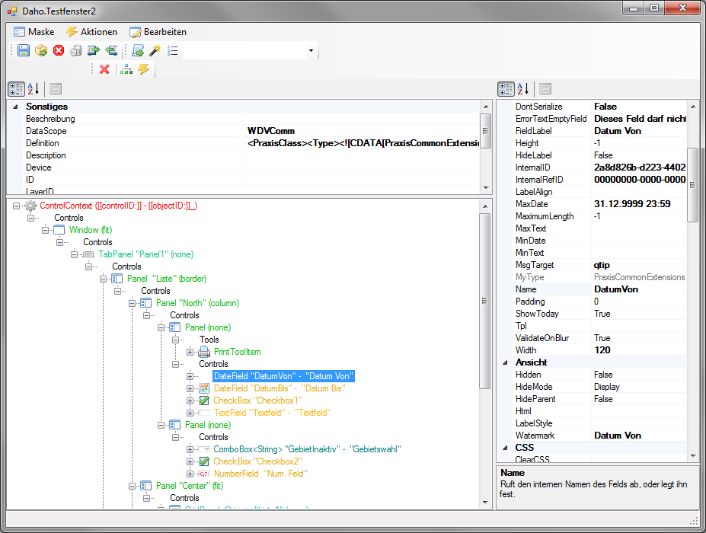This screenshot has width=706, height=533.
Task: Collapse the Ansicht property category
Action: pyautogui.click(x=505, y=362)
